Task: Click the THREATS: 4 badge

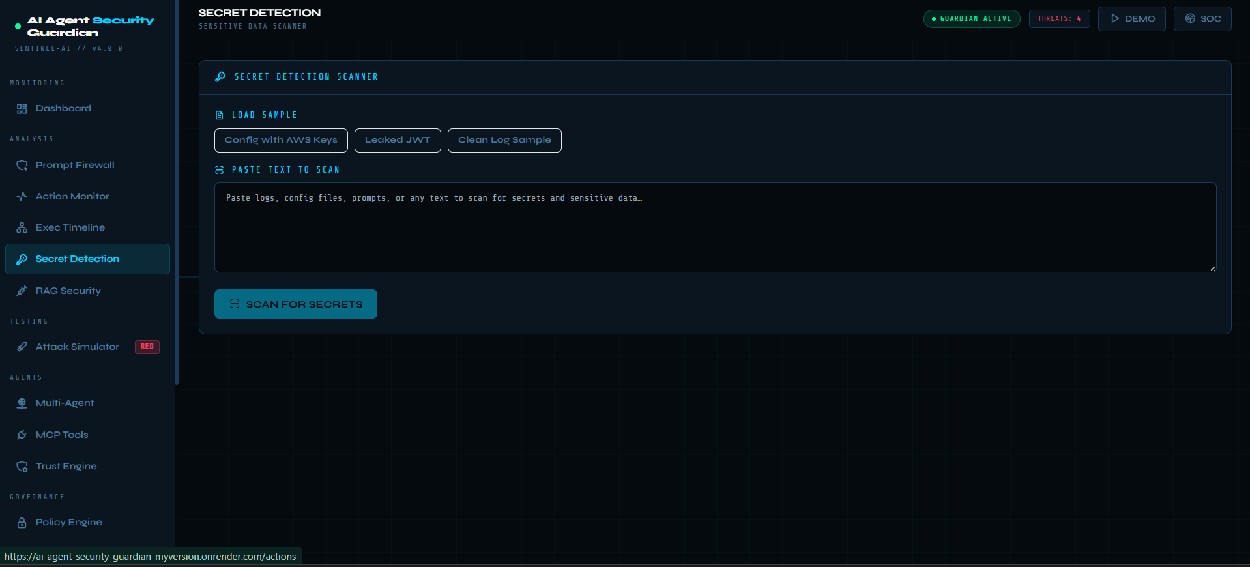Action: point(1060,19)
